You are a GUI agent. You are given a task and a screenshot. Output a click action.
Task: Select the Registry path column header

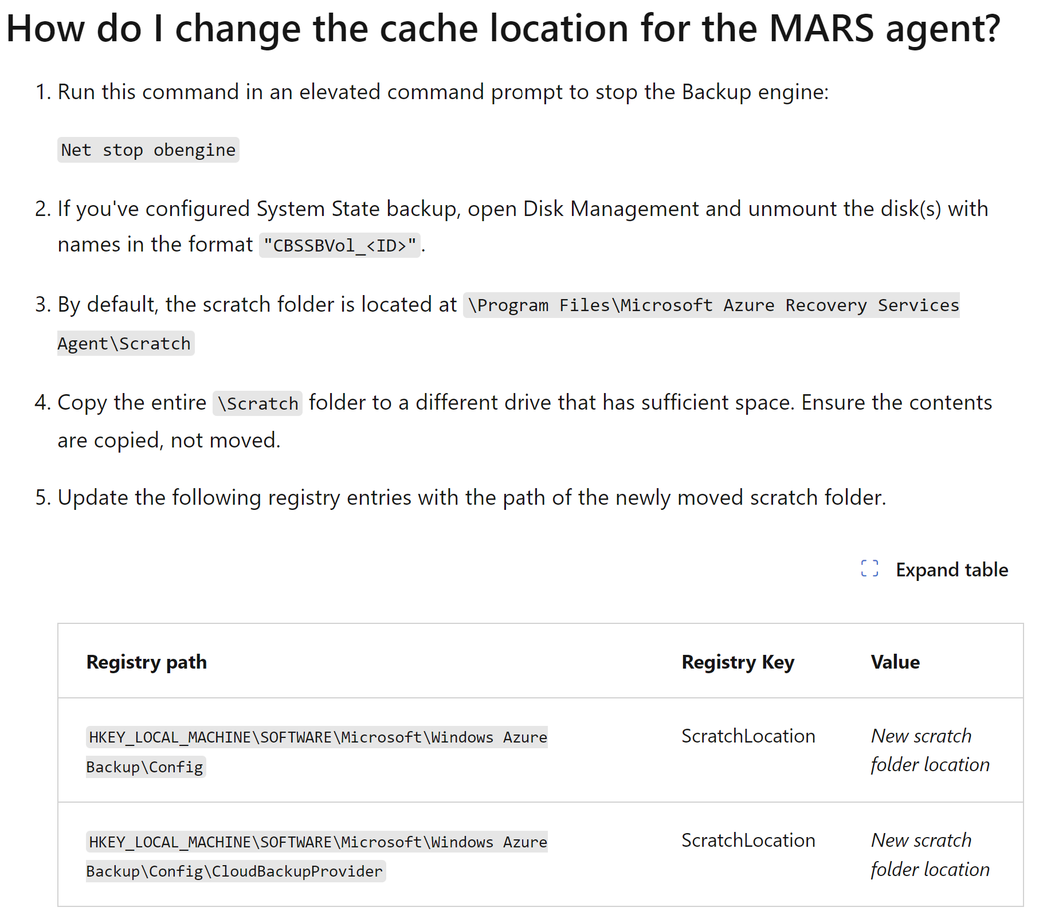click(146, 662)
